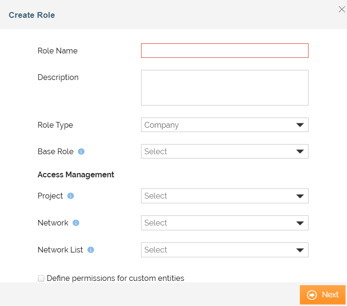The height and width of the screenshot is (306, 347).
Task: Open the Network select dropdown
Action: tap(225, 223)
